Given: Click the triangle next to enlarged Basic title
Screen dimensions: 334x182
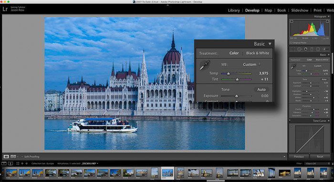Looking at the screenshot, I should click(x=270, y=44).
